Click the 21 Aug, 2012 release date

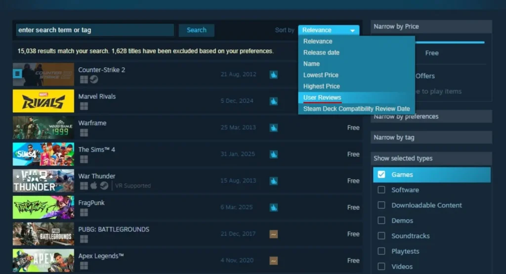point(239,74)
